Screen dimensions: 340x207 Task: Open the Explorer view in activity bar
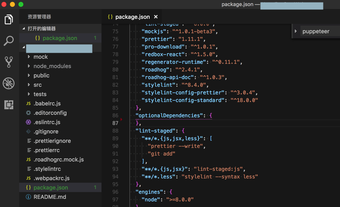(8, 20)
